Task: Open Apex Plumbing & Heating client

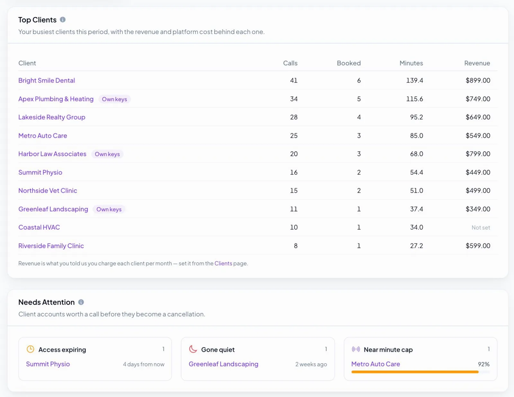Action: [x=56, y=99]
